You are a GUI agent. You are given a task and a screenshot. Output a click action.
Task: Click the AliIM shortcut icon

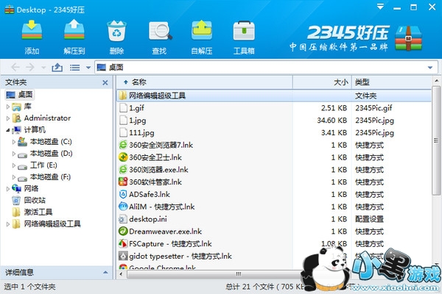123,207
